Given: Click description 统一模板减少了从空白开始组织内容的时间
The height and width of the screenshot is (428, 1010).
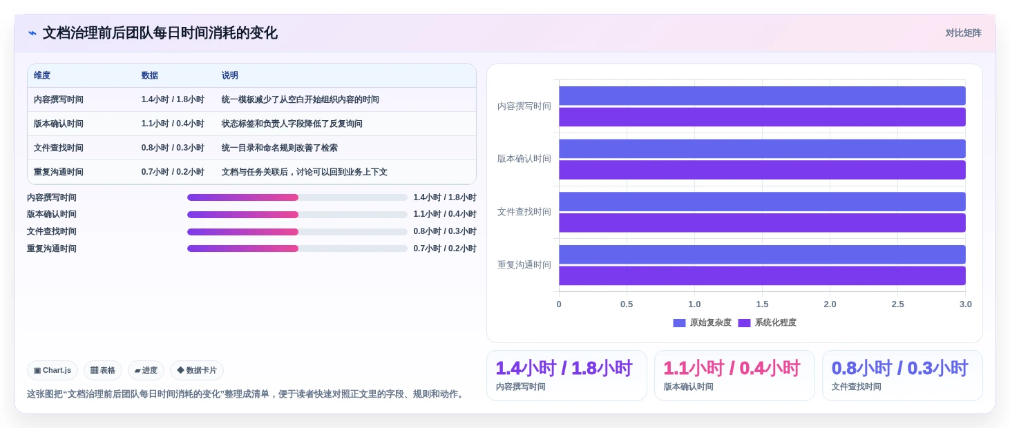Looking at the screenshot, I should pos(301,100).
